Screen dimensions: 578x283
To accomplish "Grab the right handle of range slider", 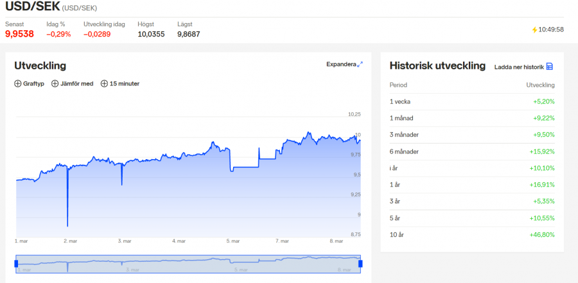I will click(360, 263).
